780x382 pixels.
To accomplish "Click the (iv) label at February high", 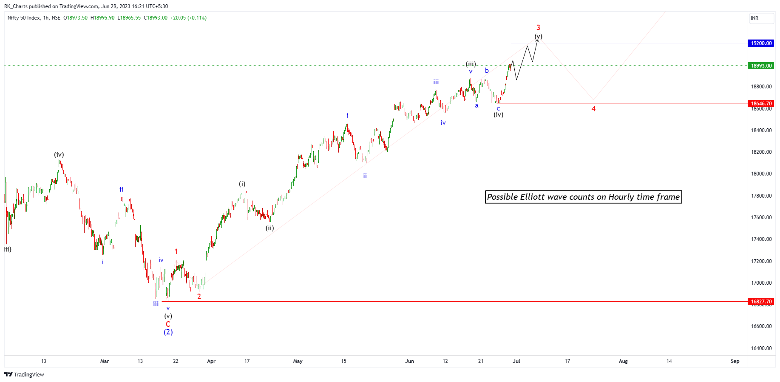I will click(x=59, y=155).
